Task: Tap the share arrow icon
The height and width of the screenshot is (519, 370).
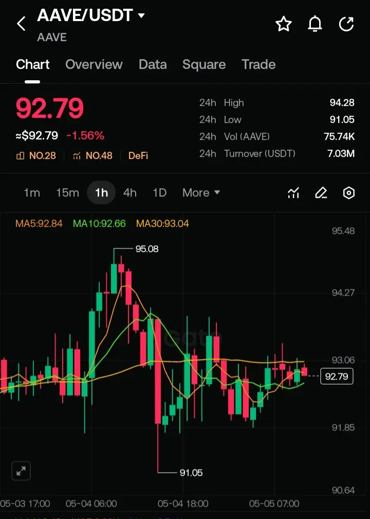Action: pyautogui.click(x=346, y=24)
